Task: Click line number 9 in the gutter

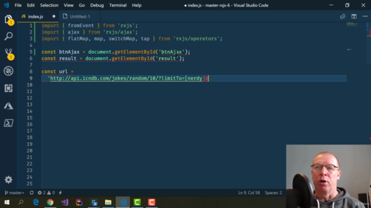Action: coord(31,79)
